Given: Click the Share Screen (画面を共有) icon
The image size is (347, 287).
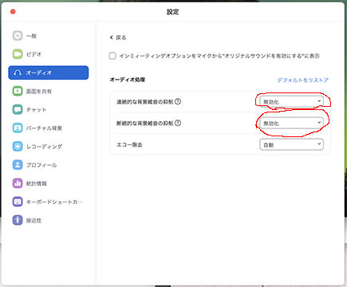Looking at the screenshot, I should coord(18,91).
